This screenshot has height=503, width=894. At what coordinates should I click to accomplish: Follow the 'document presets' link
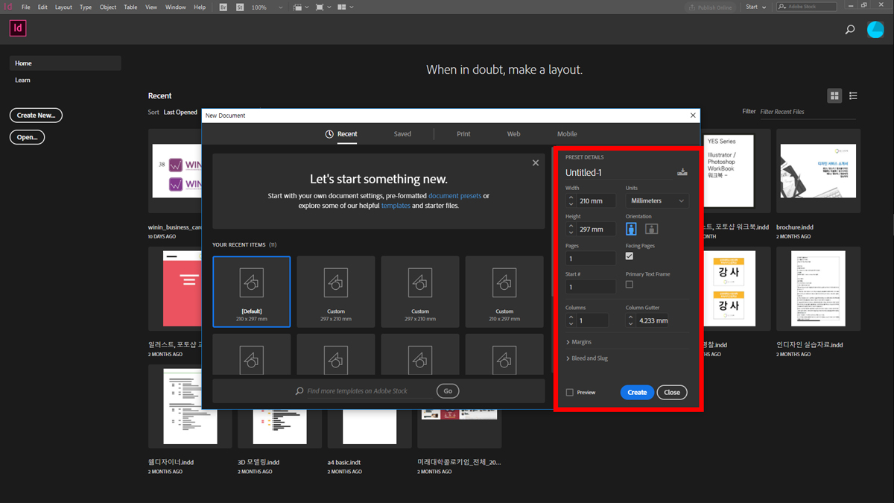coord(455,196)
